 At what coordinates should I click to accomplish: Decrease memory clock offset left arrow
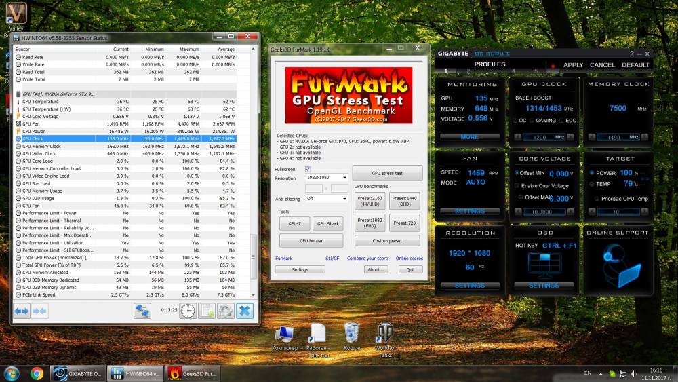pos(592,137)
